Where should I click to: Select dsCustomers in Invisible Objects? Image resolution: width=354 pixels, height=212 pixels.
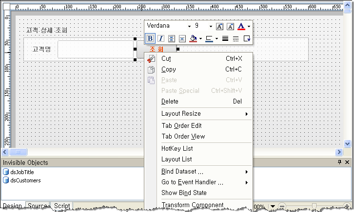(25, 180)
